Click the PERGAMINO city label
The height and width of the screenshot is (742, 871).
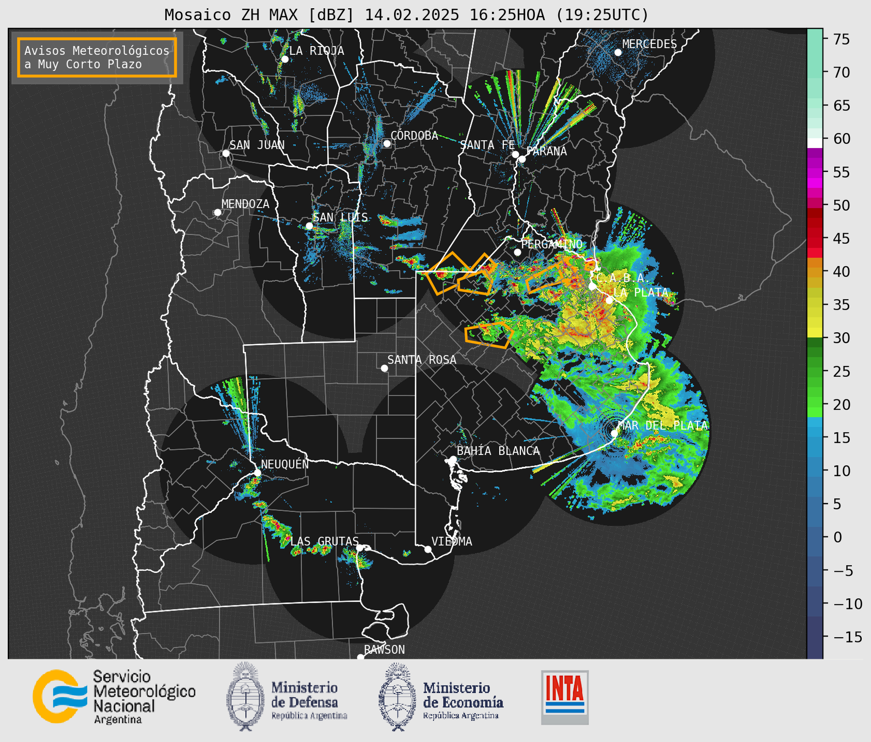pos(552,244)
